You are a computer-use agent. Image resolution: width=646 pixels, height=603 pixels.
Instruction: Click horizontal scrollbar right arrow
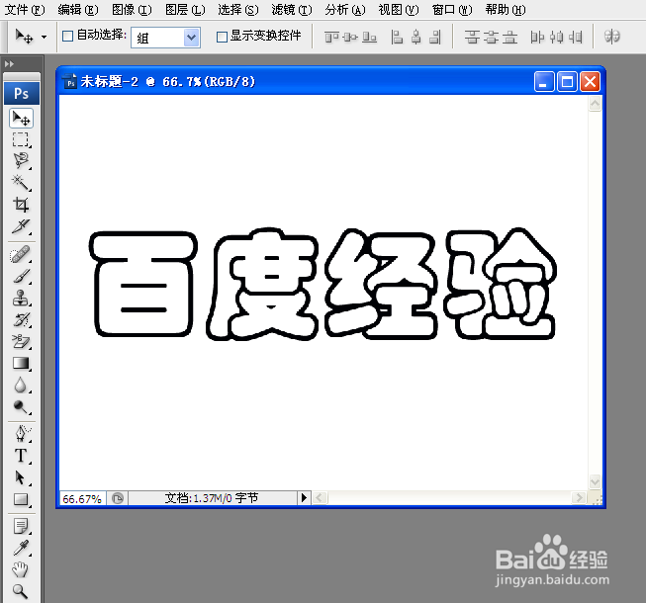point(579,498)
